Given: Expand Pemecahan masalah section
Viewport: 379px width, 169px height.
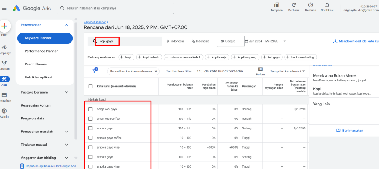Looking at the screenshot, I should click(x=67, y=132).
